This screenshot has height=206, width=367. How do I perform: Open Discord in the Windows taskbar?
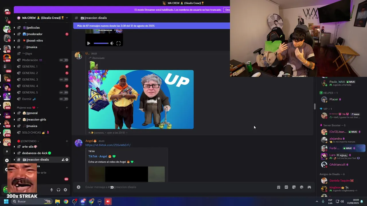[x=83, y=201]
